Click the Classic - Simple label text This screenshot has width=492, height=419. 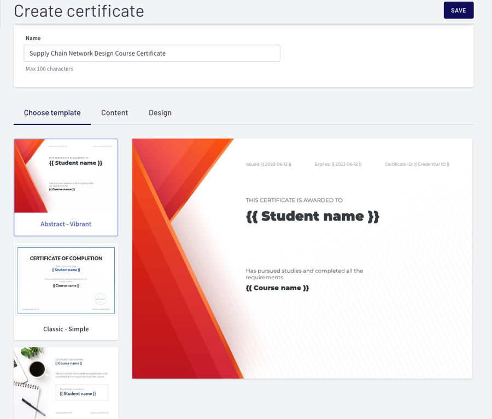[66, 329]
